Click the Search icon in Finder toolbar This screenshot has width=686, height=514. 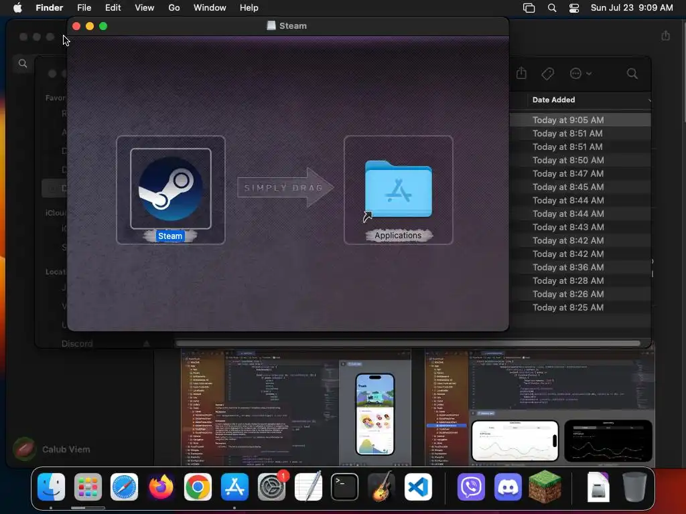pyautogui.click(x=632, y=74)
